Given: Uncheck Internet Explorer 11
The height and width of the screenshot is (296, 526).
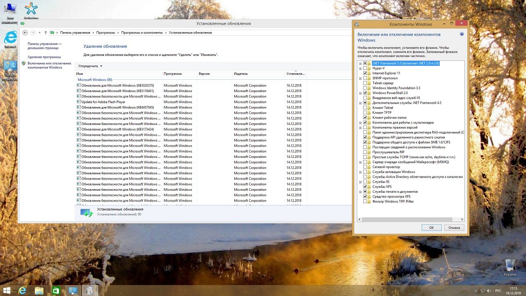Looking at the screenshot, I should (x=365, y=73).
